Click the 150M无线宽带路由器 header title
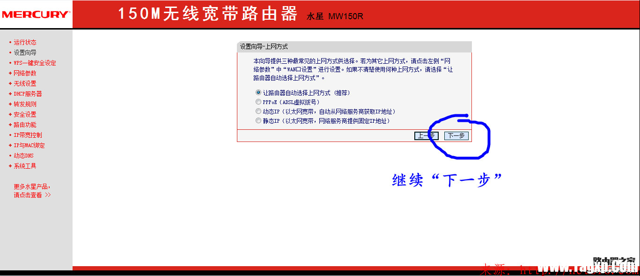This screenshot has height=276, width=640. tap(207, 14)
